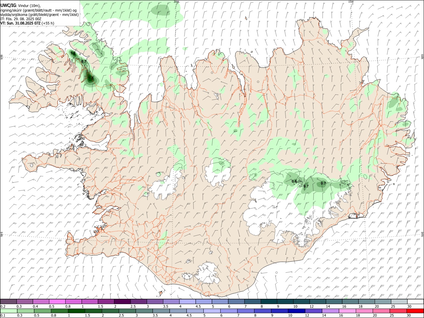The height and width of the screenshot is (318, 424).
Task: Click the darkest green 1–1.5 legend swatch
Action: point(76,311)
